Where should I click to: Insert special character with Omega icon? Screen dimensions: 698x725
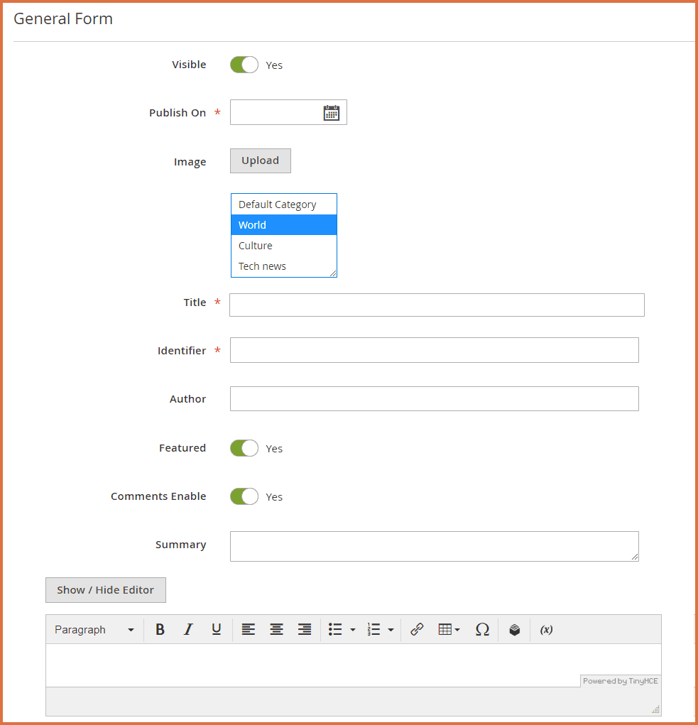[x=482, y=630]
